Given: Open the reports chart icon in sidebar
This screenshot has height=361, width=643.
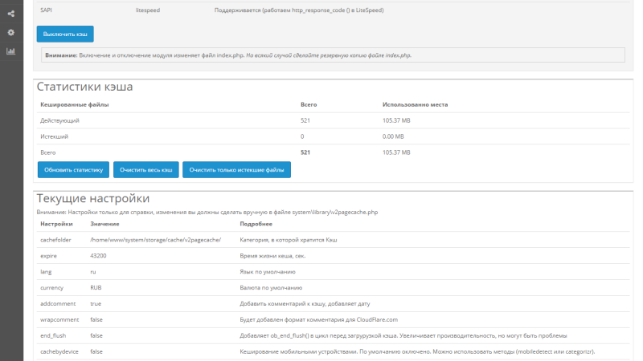Looking at the screenshot, I should [x=11, y=51].
